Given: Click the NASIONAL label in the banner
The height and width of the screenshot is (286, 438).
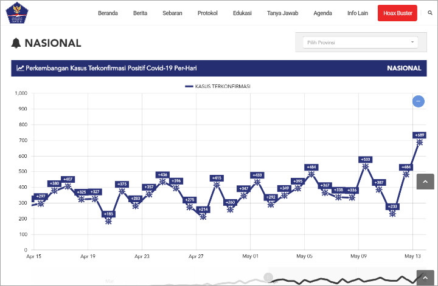Looking at the screenshot, I should tap(404, 68).
